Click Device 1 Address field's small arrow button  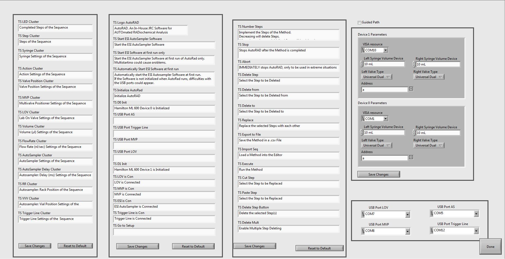[x=411, y=89]
